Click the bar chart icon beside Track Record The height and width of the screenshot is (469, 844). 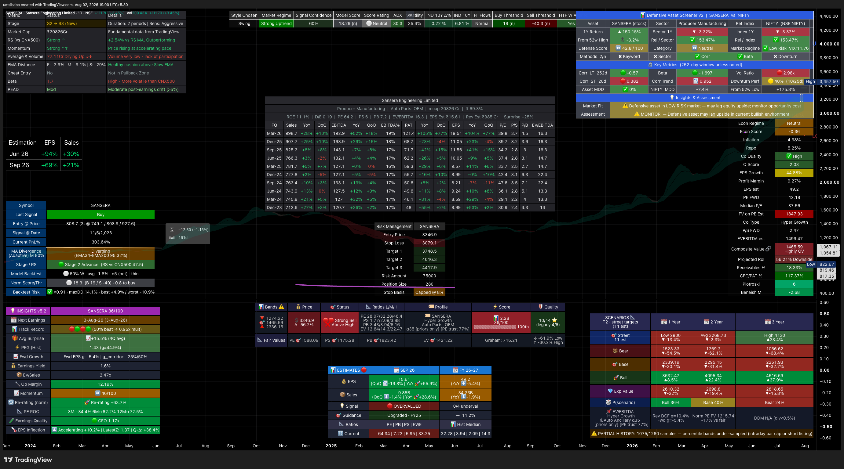pyautogui.click(x=14, y=329)
